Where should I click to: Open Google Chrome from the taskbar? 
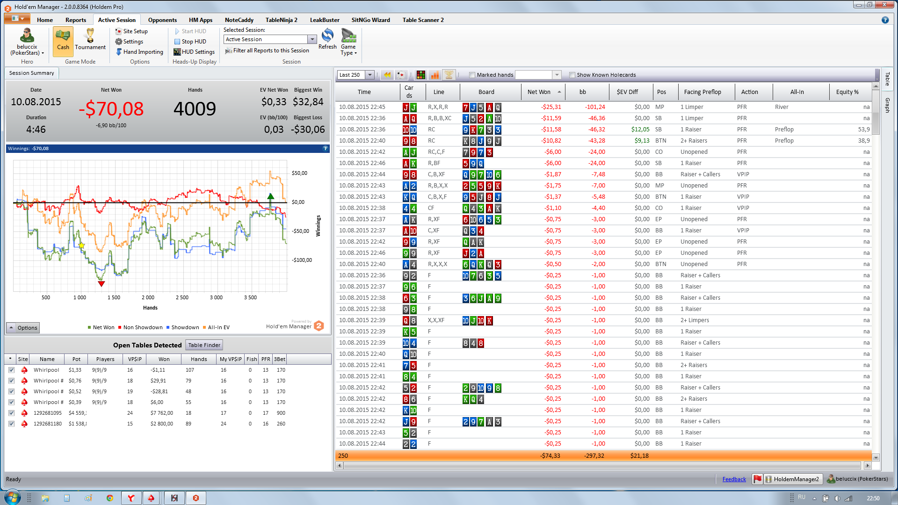pos(110,498)
